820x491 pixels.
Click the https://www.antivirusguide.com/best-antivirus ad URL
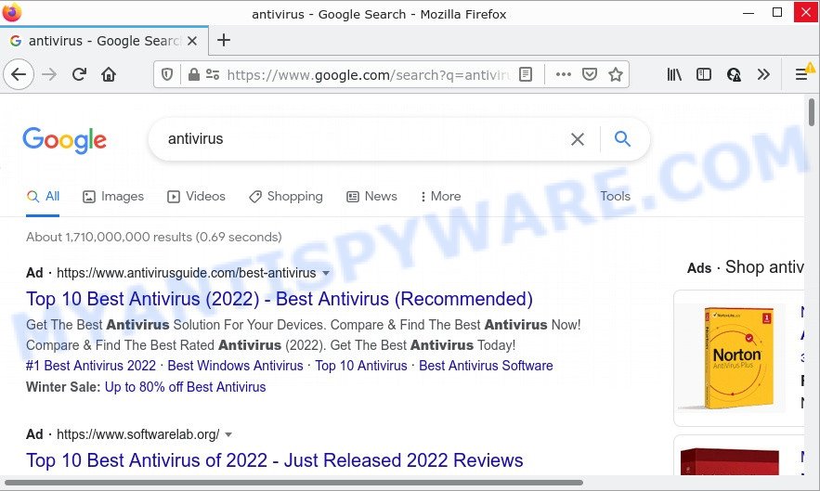click(x=186, y=273)
